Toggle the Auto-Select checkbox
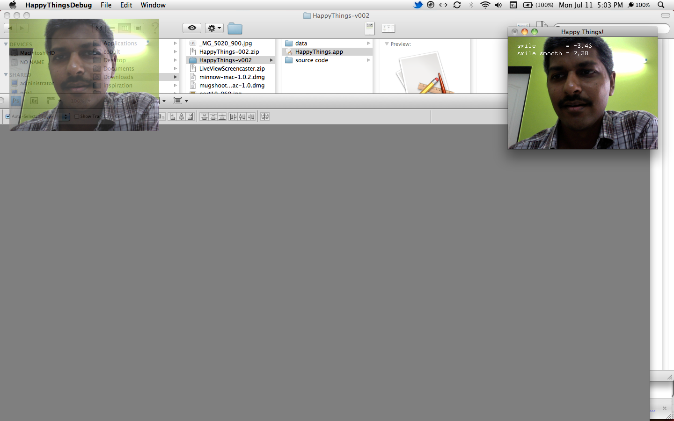Viewport: 674px width, 421px height. [7, 116]
